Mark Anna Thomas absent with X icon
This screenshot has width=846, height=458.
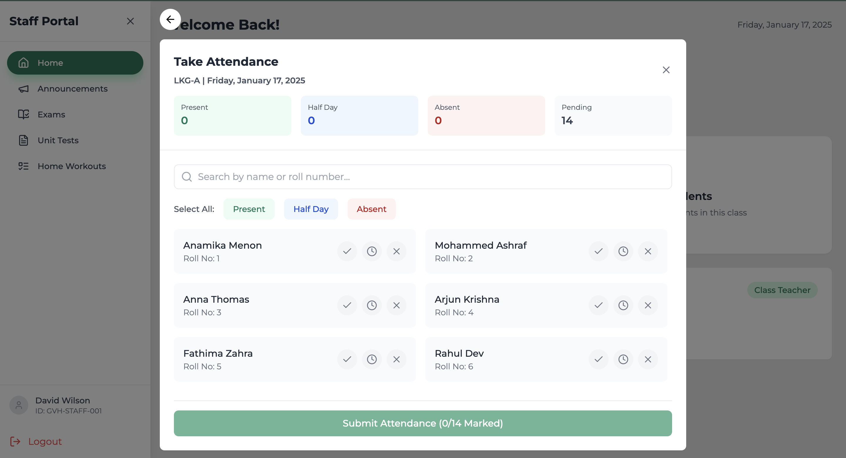396,305
